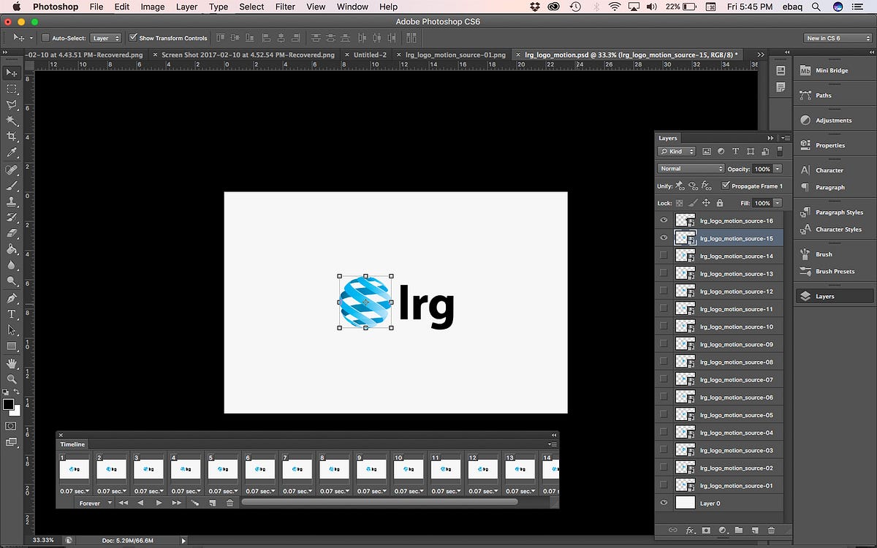Screen dimensions: 877x548
Task: Uncheck Show Transform Controls
Action: pyautogui.click(x=133, y=38)
